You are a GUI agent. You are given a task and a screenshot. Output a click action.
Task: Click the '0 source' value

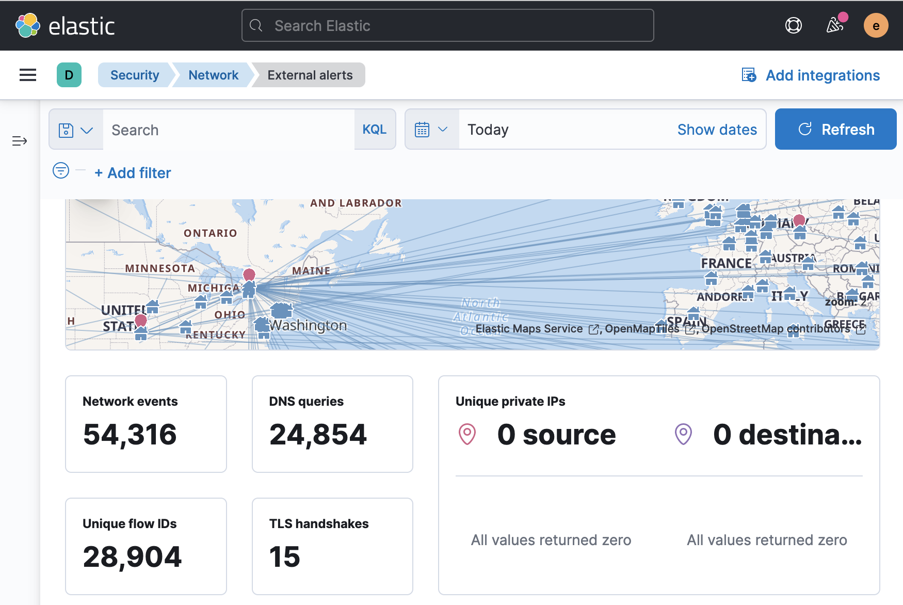pyautogui.click(x=556, y=434)
